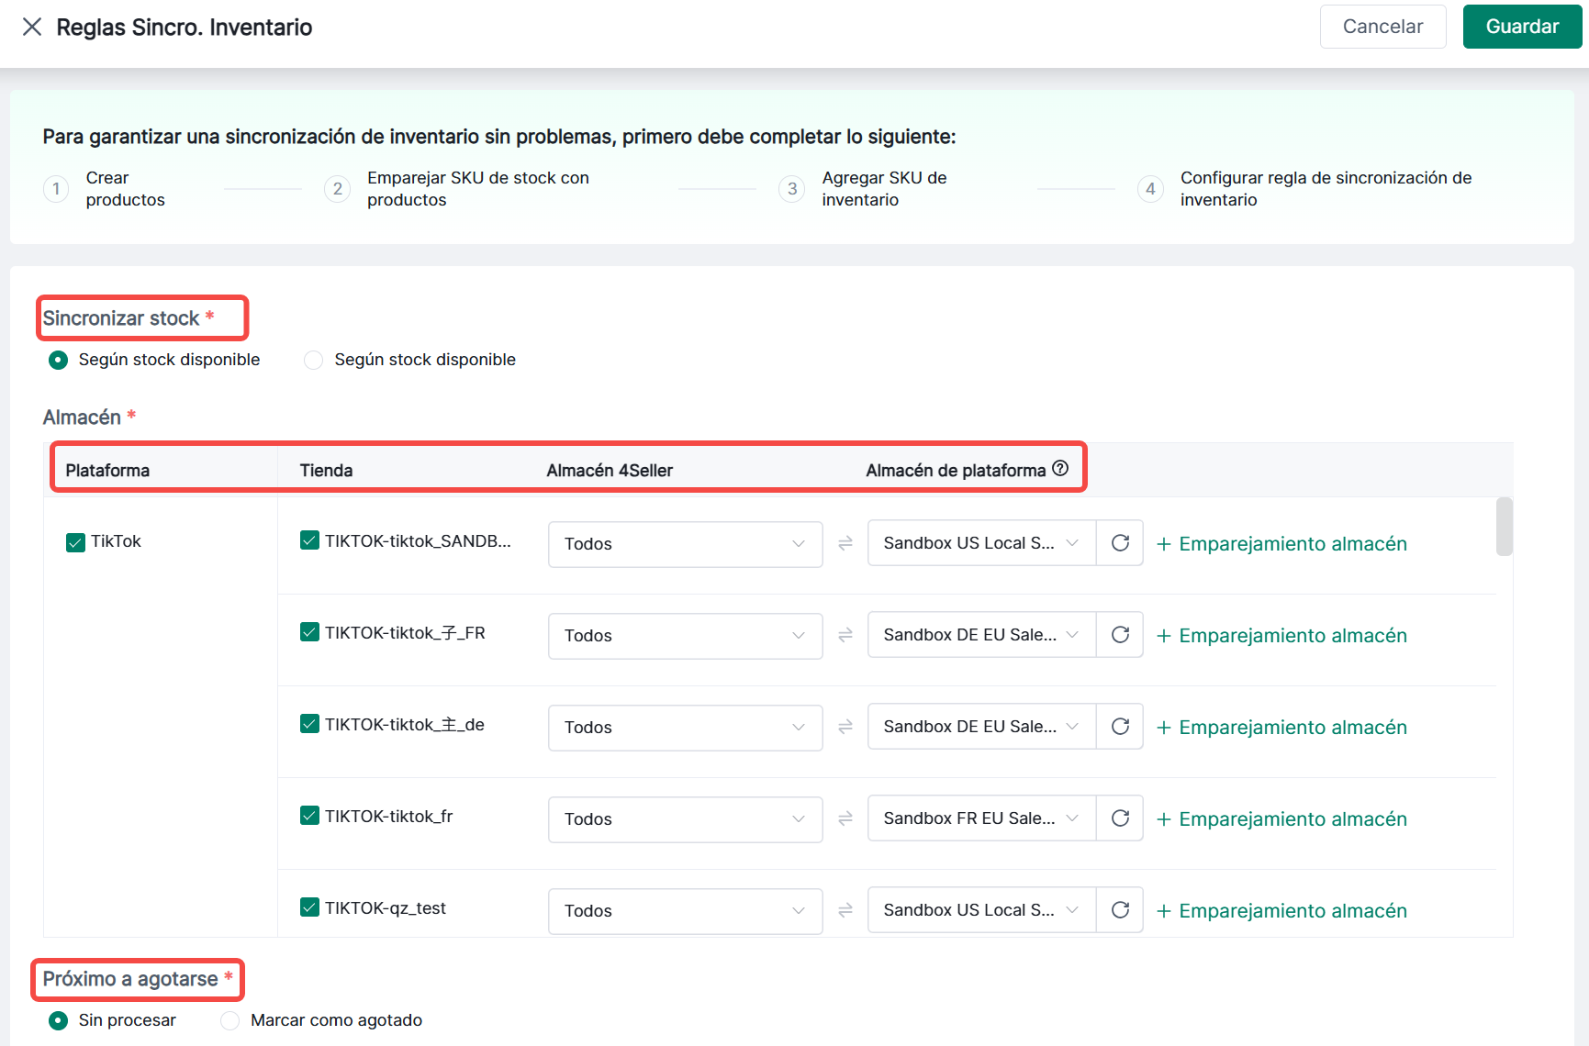Uncheck the TikTok platform checkbox
The width and height of the screenshot is (1589, 1046).
point(75,542)
